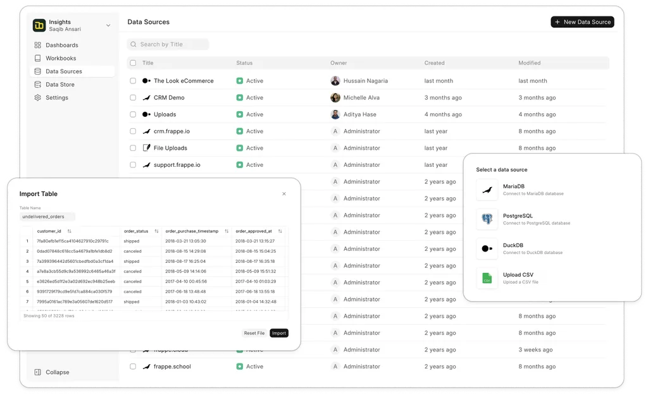Click the Search by Title field
The image size is (648, 395).
tap(168, 44)
